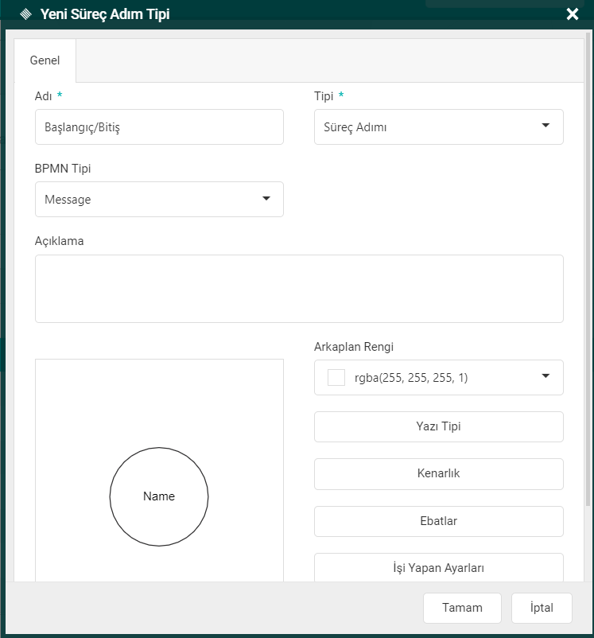Click the caret arrow in Arkaplan Rengi field

[x=545, y=376]
